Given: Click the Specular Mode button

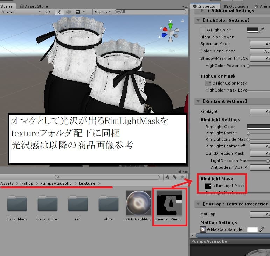Looking at the screenshot, I should click(x=260, y=44).
